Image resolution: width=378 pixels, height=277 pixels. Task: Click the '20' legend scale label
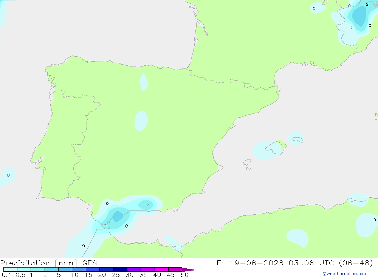pos(102,275)
